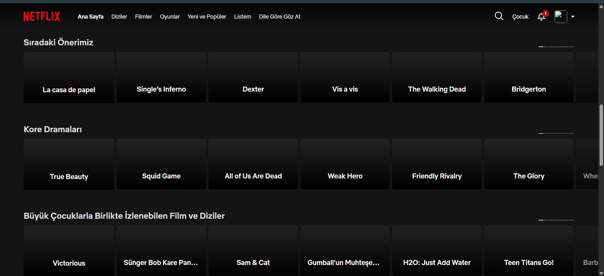Open the search icon
Screen dimensions: 604x276
(499, 16)
